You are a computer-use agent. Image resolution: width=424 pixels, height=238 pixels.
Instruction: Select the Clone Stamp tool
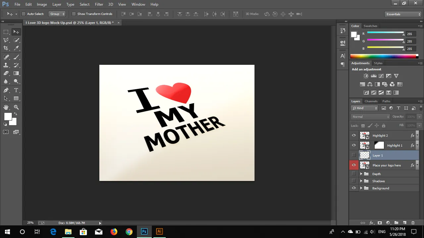click(x=6, y=65)
